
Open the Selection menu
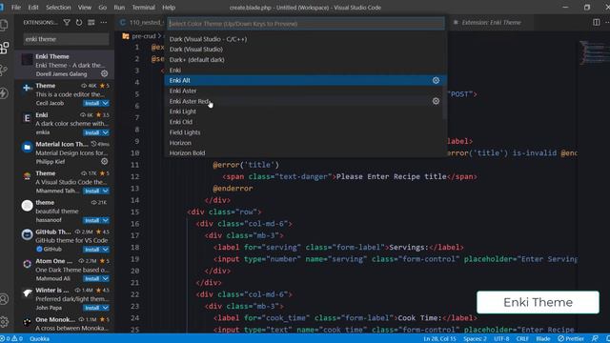(x=58, y=8)
